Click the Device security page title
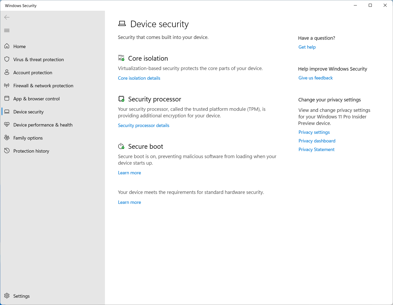Screen dimensions: 393x305 159,24
